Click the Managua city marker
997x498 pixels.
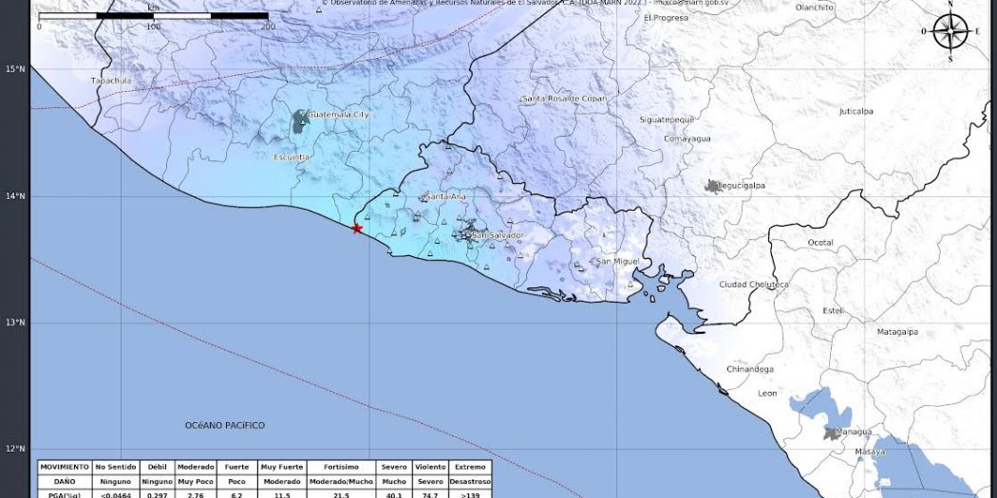coord(833,433)
